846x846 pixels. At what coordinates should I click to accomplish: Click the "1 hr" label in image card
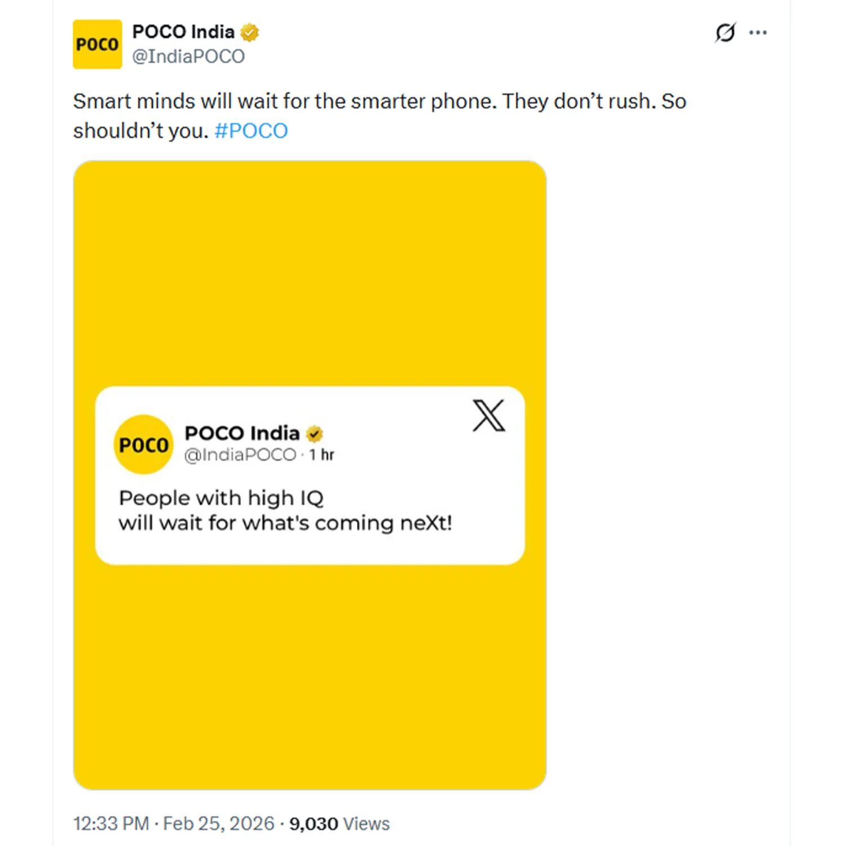pyautogui.click(x=321, y=455)
